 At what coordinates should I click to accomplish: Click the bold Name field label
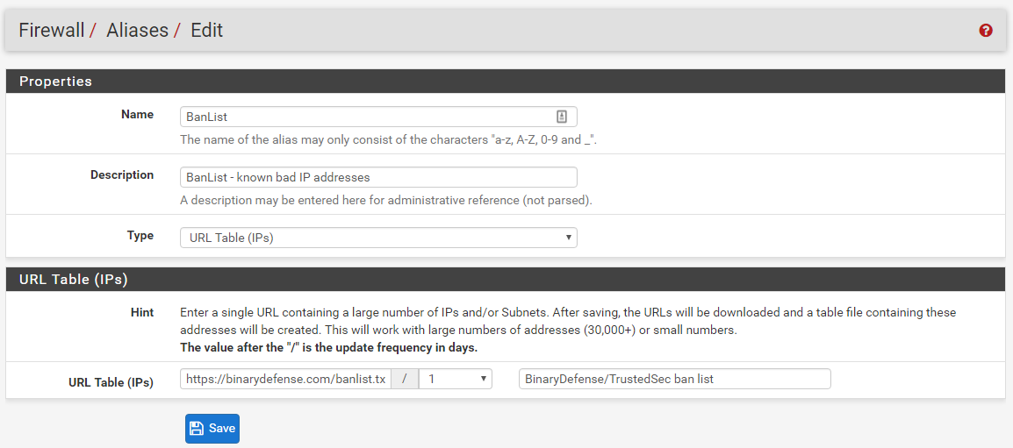[137, 115]
